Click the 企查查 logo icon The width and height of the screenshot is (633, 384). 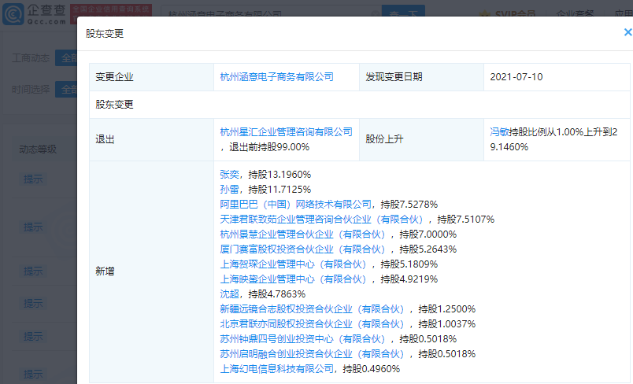pyautogui.click(x=13, y=14)
